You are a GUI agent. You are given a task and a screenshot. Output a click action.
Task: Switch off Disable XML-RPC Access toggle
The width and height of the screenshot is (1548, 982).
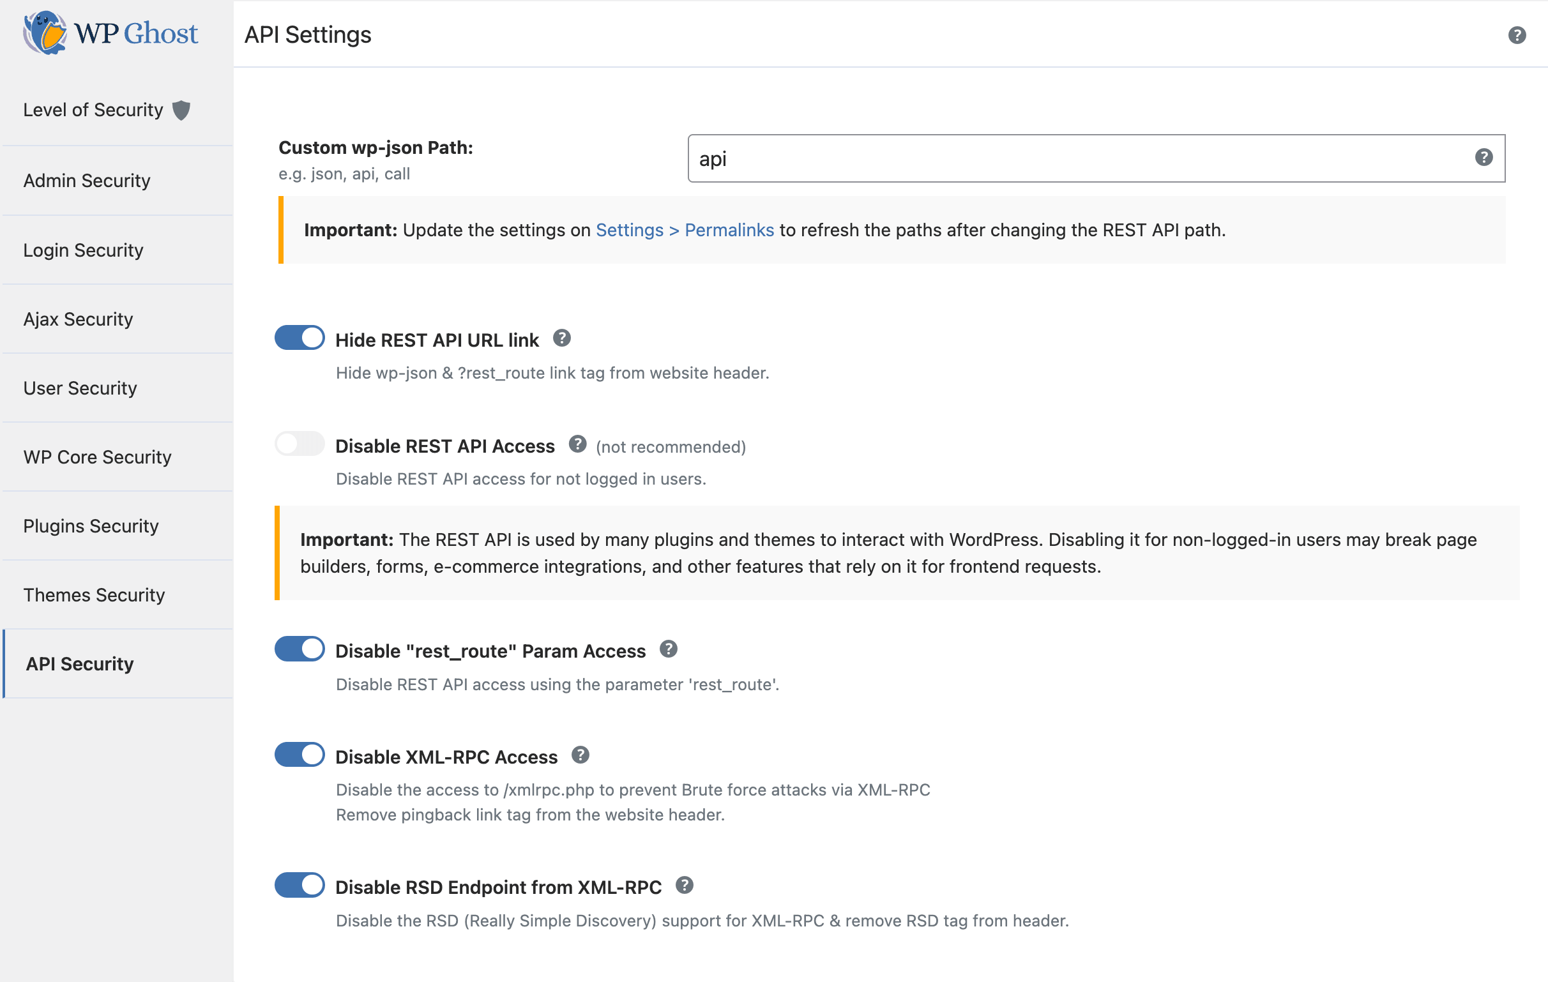click(300, 755)
